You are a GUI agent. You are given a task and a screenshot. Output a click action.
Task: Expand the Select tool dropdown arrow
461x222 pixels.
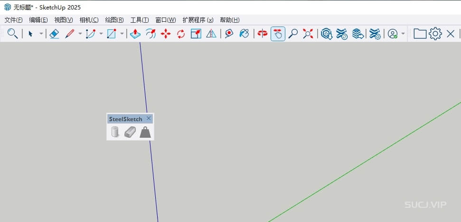41,34
